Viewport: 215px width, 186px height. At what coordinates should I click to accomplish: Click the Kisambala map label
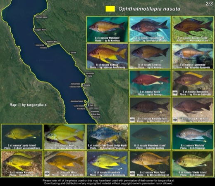click(x=95, y=112)
